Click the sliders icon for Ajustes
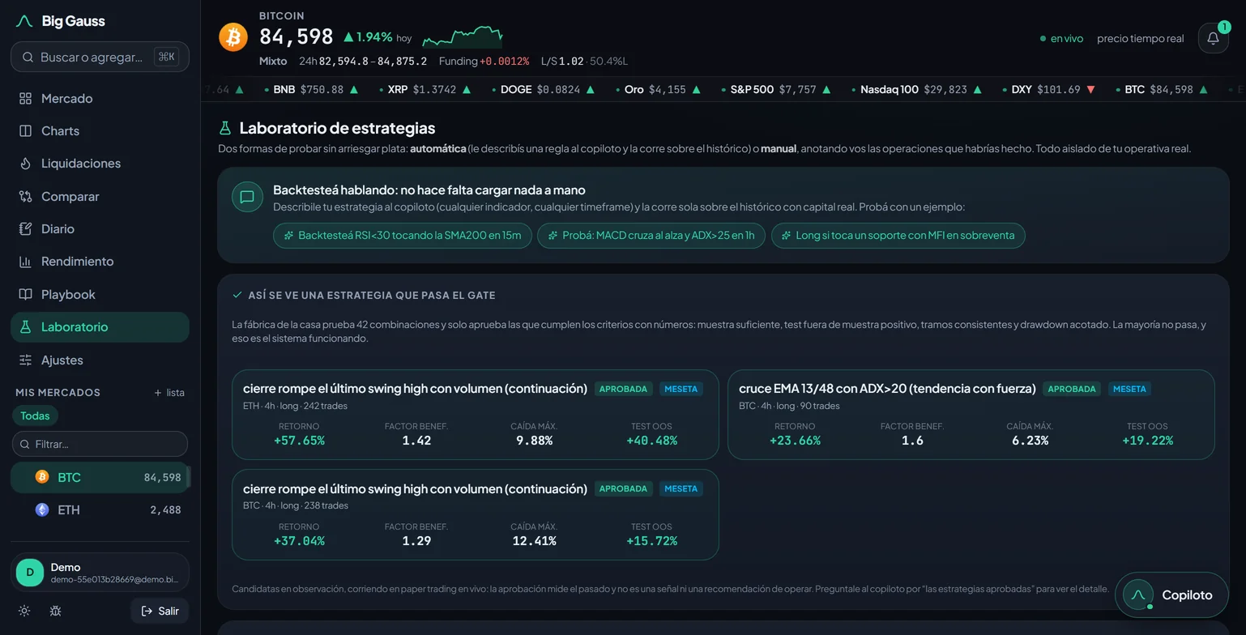Screen dimensions: 1246x635 click(x=25, y=360)
